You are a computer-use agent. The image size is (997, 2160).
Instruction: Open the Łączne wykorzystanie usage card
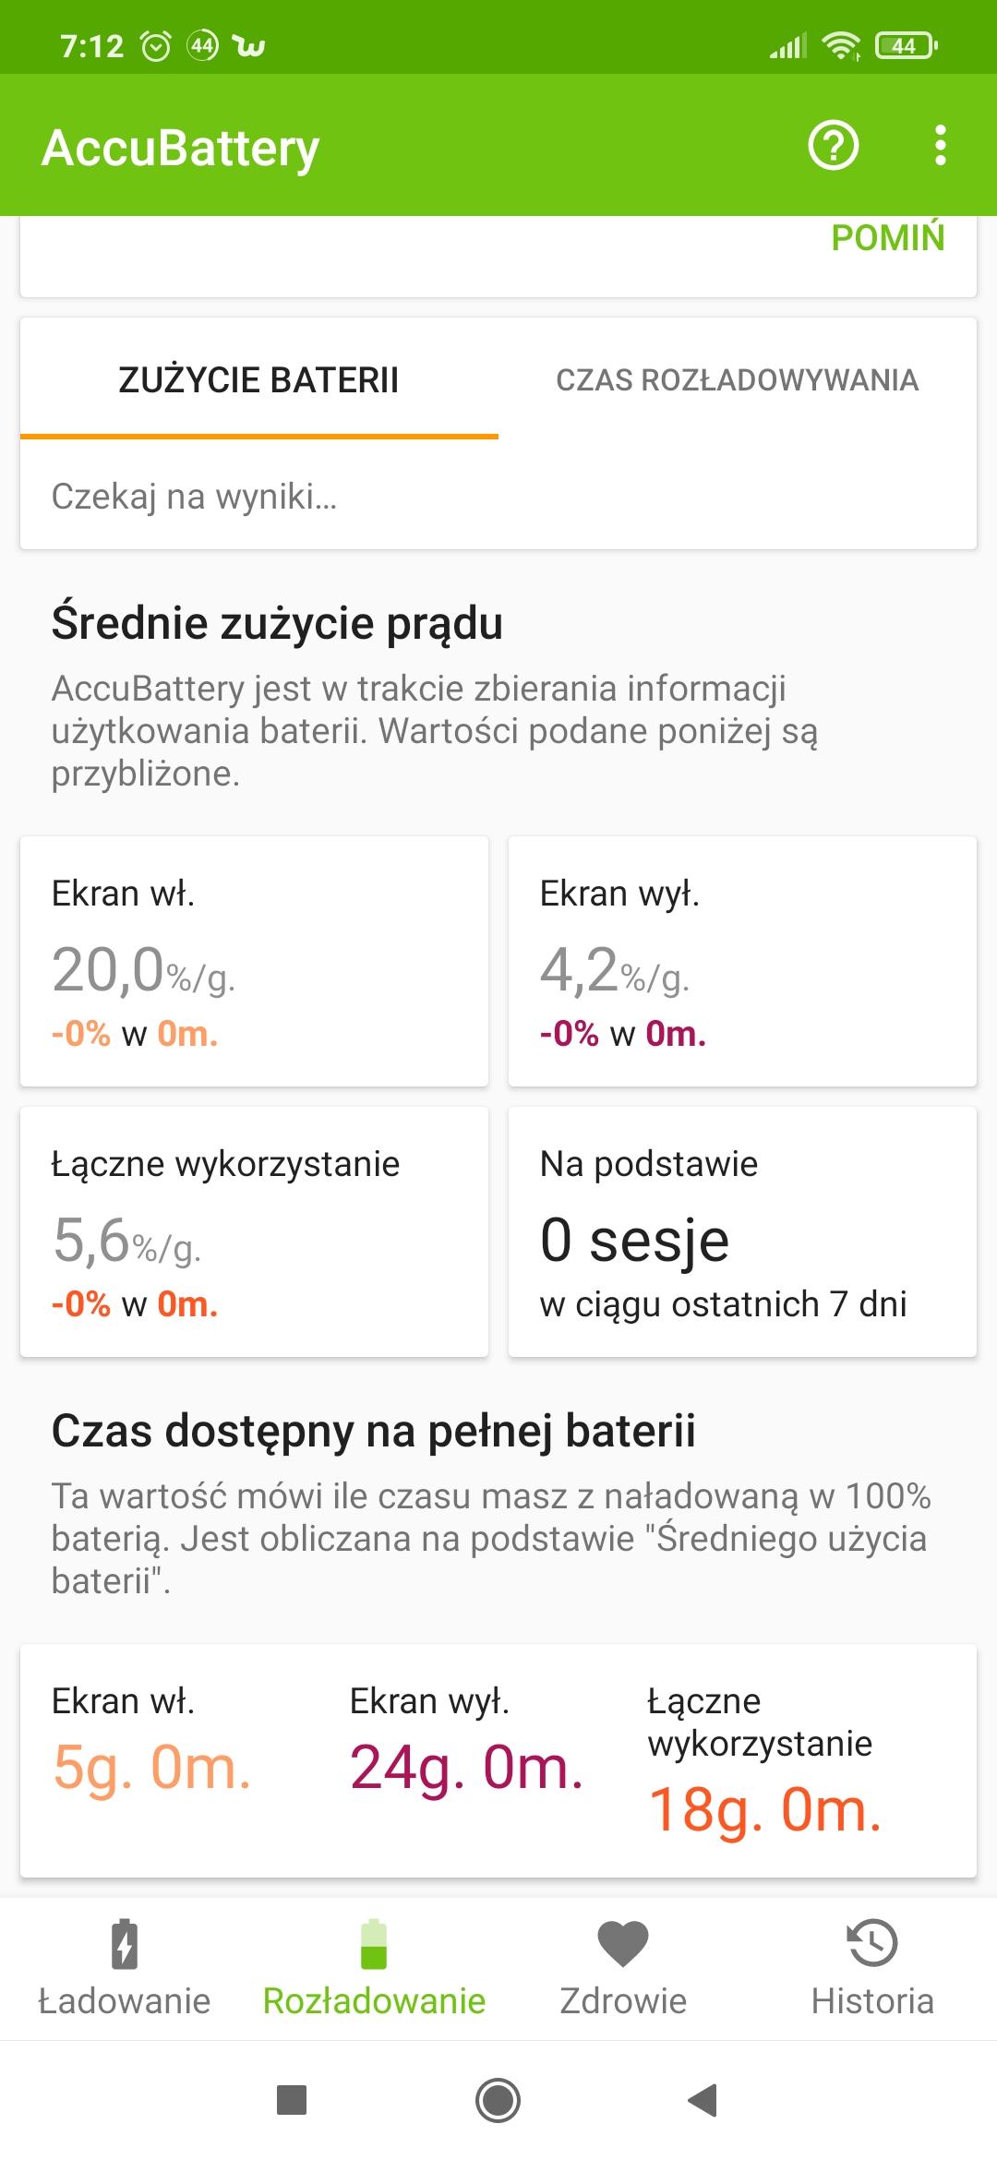(x=254, y=1231)
